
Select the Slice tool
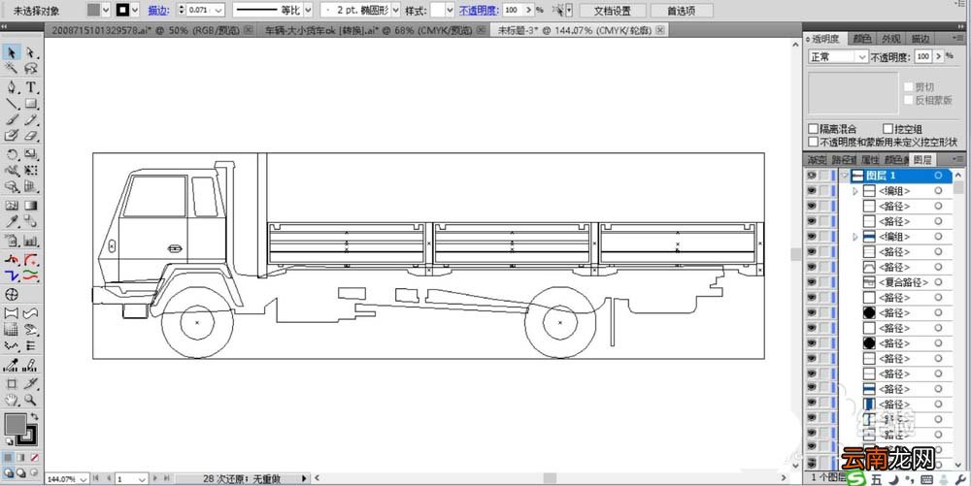tap(30, 384)
